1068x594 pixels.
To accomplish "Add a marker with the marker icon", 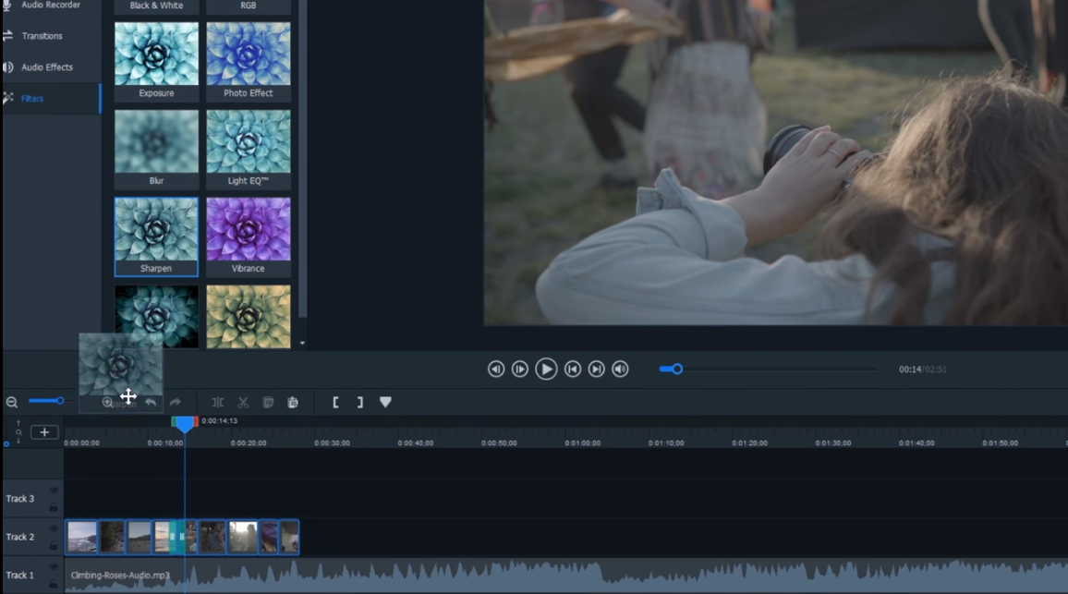I will [x=385, y=403].
